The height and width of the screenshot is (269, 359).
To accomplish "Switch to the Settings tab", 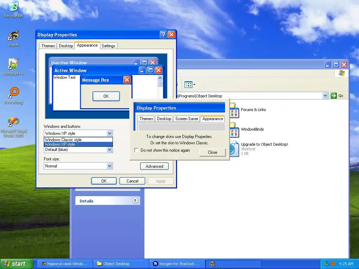I will 108,46.
